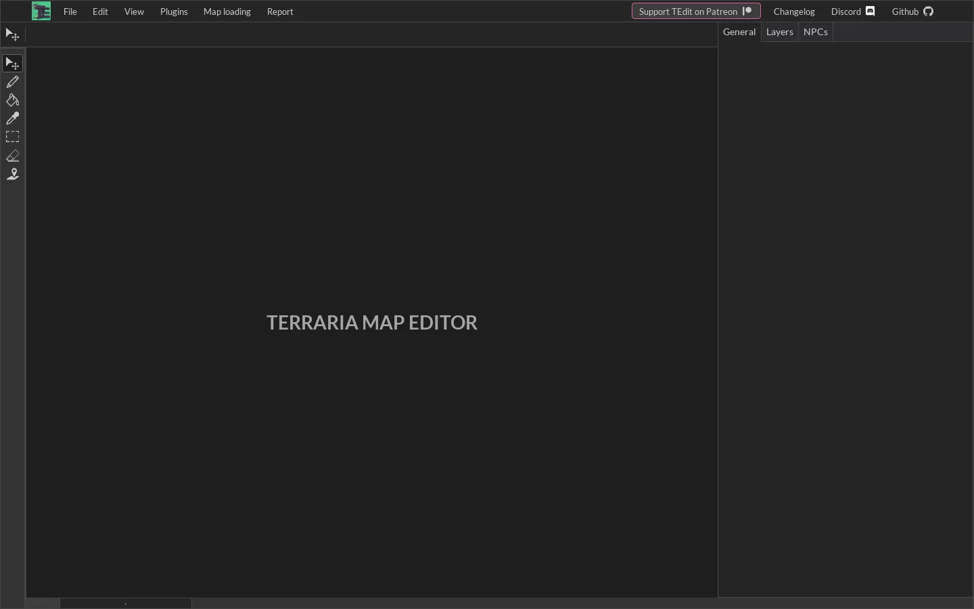
Task: Switch to the Layers tab
Action: 780,32
